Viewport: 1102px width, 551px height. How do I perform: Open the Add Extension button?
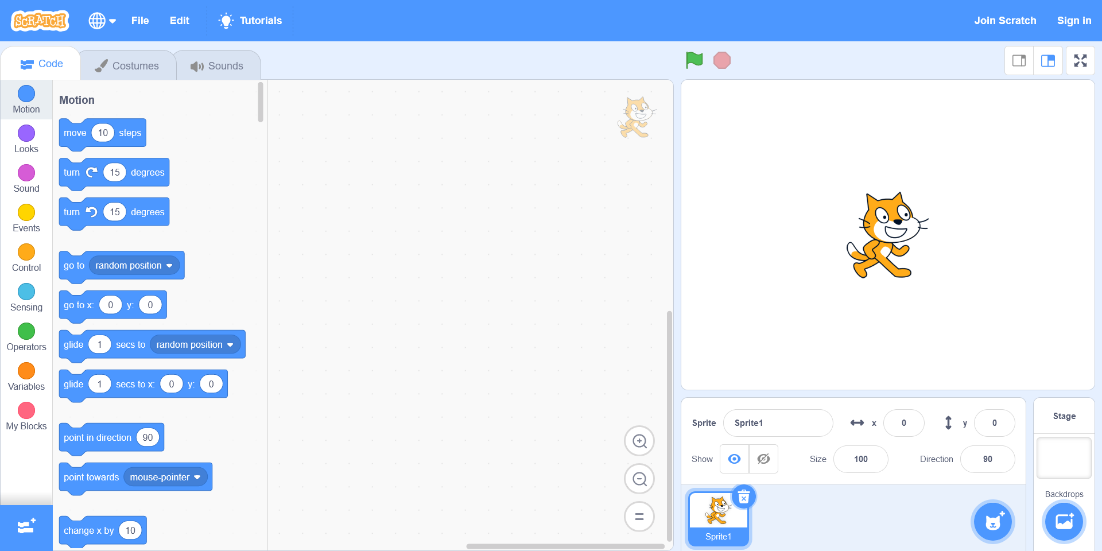(x=26, y=527)
